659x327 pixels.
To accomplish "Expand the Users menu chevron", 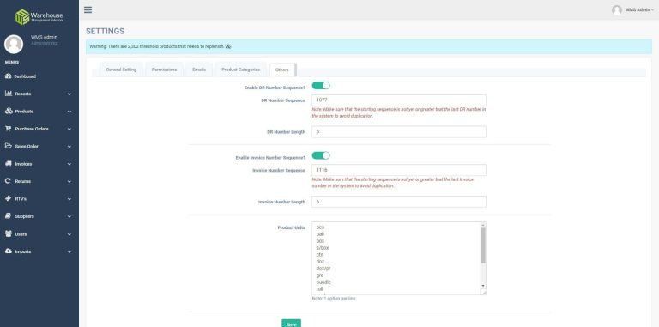I will (70, 234).
